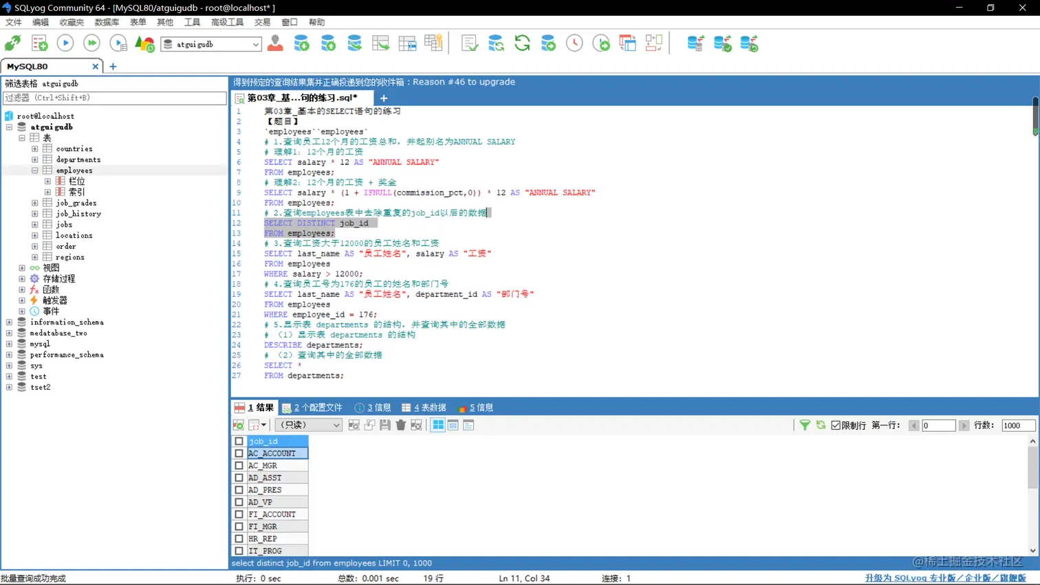Open the rightmost database sync toolbar icon
This screenshot has width=1040, height=585.
click(749, 43)
